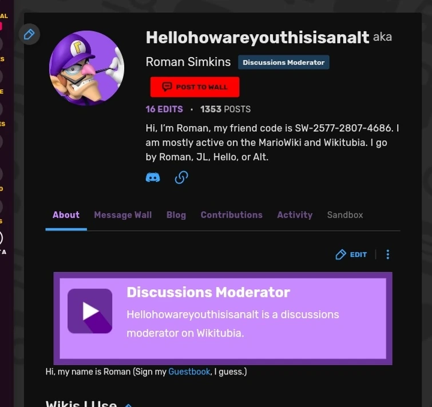This screenshot has height=407, width=432.
Task: Click the pencil icon beside EDIT
Action: tap(340, 254)
